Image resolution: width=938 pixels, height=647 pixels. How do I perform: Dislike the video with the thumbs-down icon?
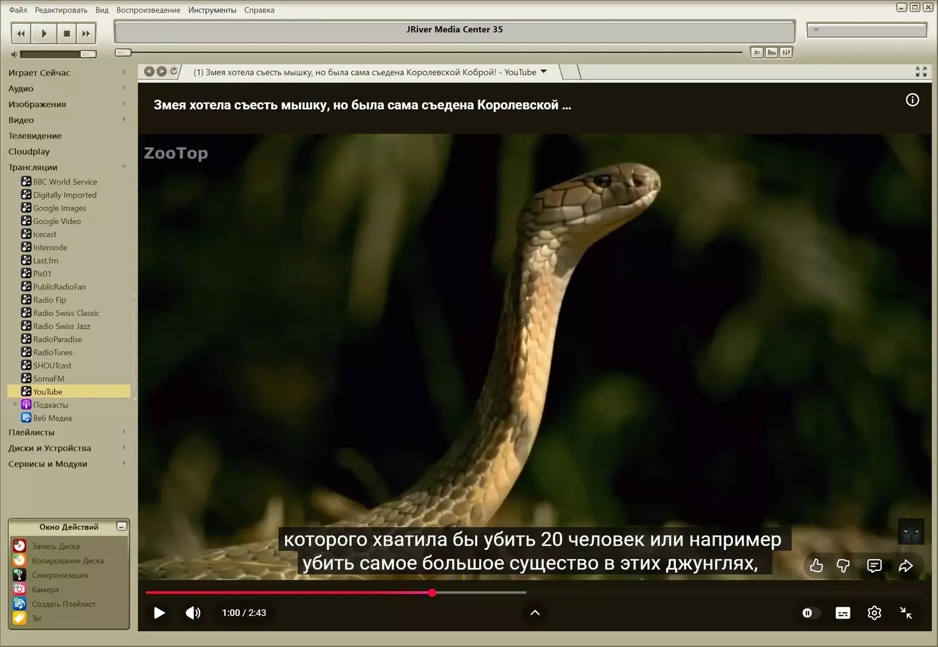pyautogui.click(x=843, y=566)
